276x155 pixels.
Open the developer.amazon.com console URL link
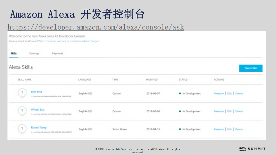pyautogui.click(x=96, y=27)
